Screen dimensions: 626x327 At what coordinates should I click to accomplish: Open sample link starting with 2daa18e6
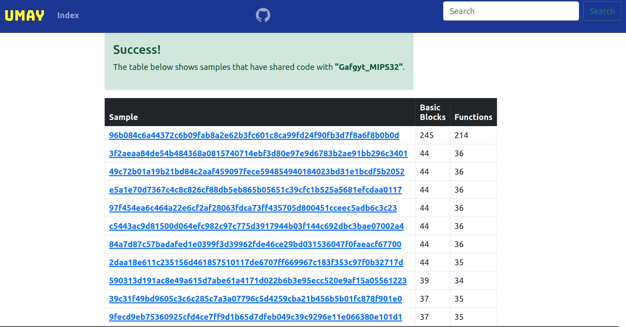pyautogui.click(x=256, y=263)
